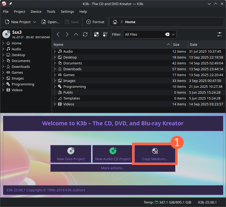
Task: Click the Home icon in the breadcrumb bar
Action: click(114, 22)
